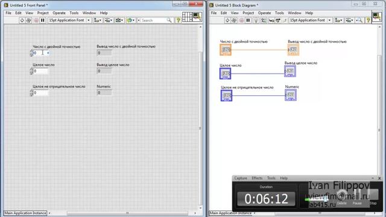Click Pause button in recorder
This screenshot has width=386, height=217.
[x=357, y=197]
